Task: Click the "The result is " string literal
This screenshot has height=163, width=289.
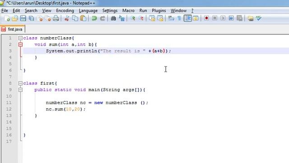Action: coord(123,51)
